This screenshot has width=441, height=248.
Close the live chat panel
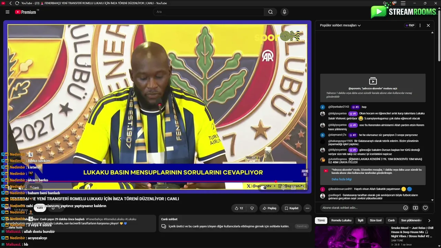428,25
